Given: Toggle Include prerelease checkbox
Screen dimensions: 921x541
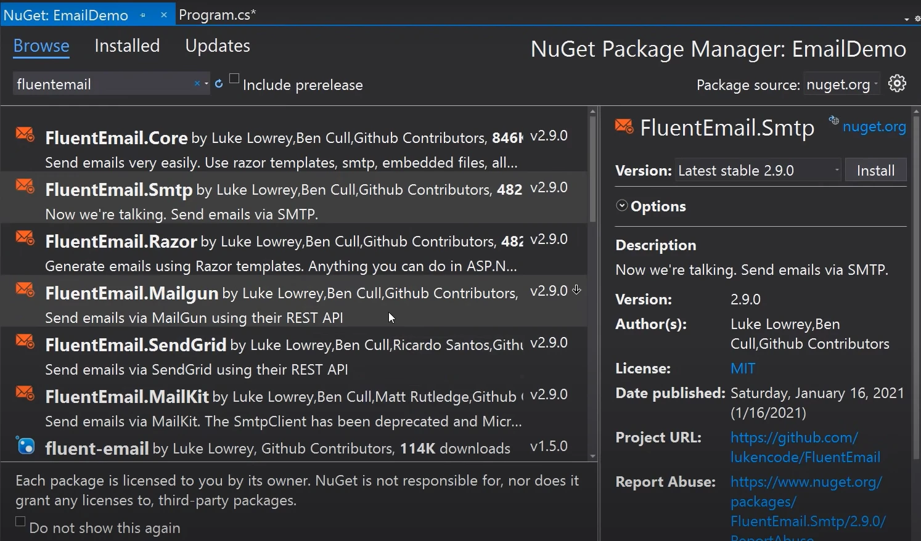Looking at the screenshot, I should 234,78.
